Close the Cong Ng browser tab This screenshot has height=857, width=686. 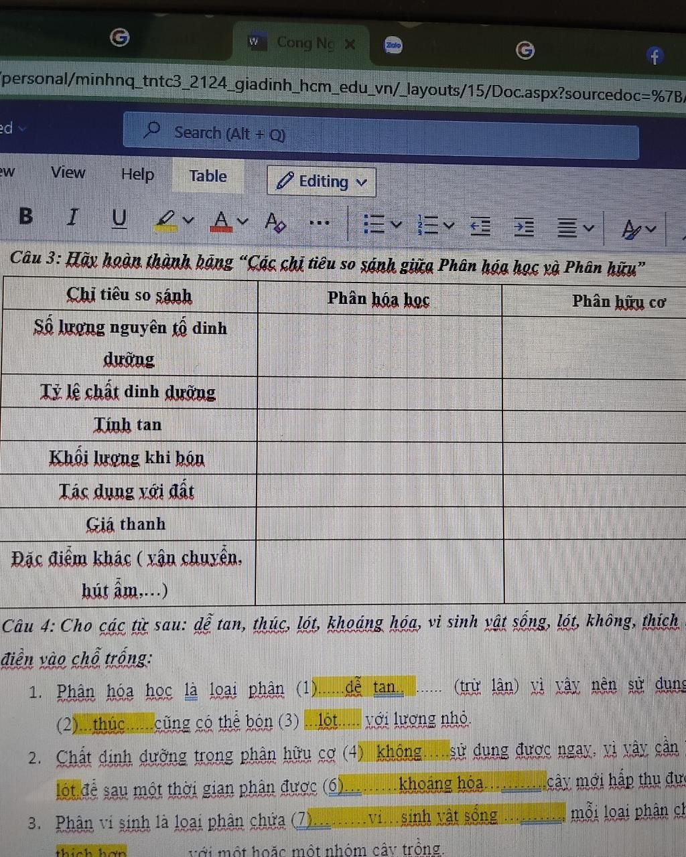click(x=350, y=44)
